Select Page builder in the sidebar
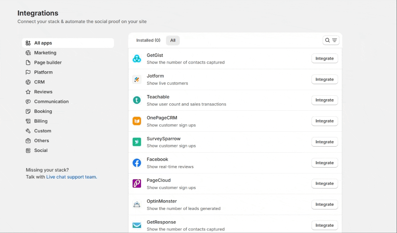The image size is (397, 233). (x=48, y=63)
